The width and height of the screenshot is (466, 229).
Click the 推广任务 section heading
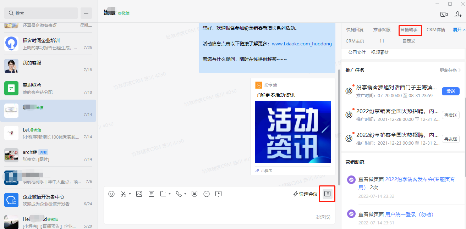coord(355,70)
